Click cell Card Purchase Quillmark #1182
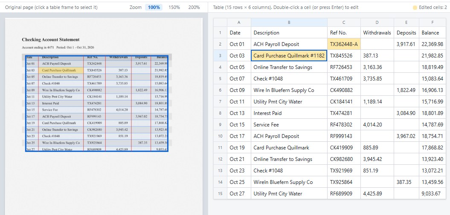Image resolution: width=450 pixels, height=215 pixels. pos(289,55)
